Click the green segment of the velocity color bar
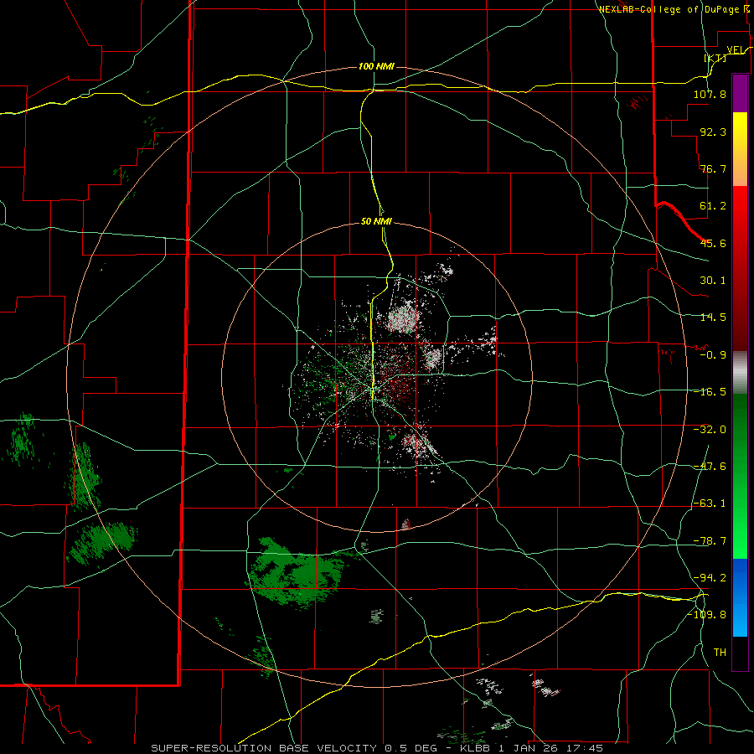This screenshot has width=754, height=754. point(740,476)
